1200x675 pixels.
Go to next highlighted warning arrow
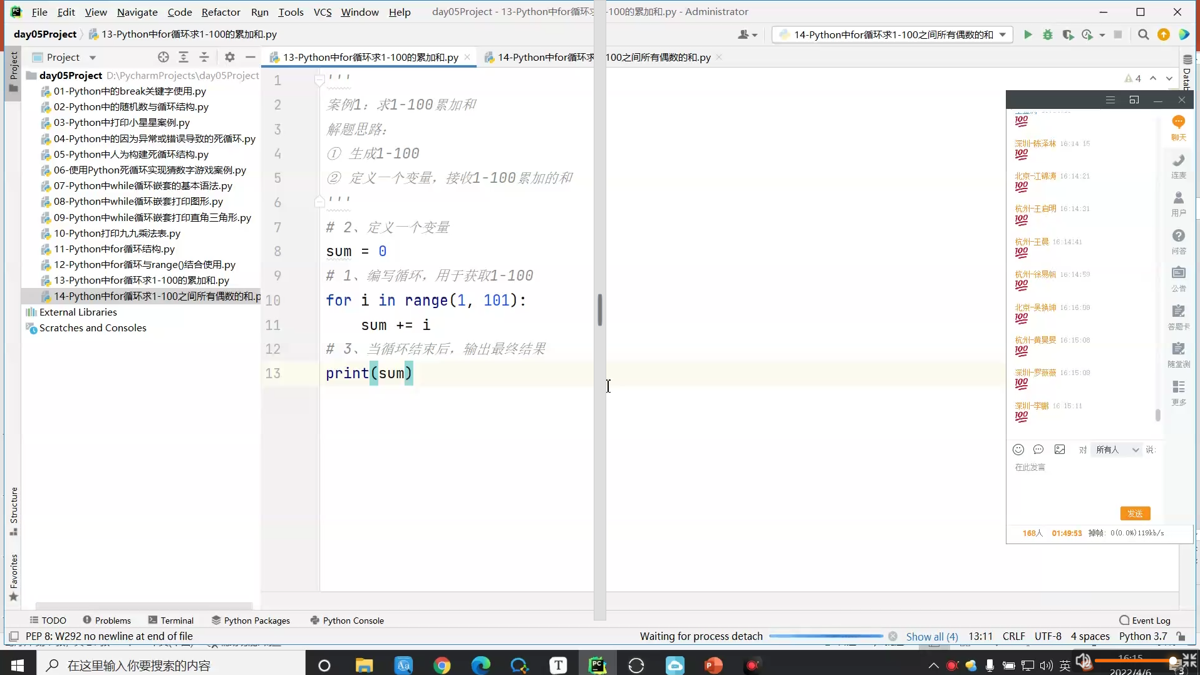[1169, 78]
